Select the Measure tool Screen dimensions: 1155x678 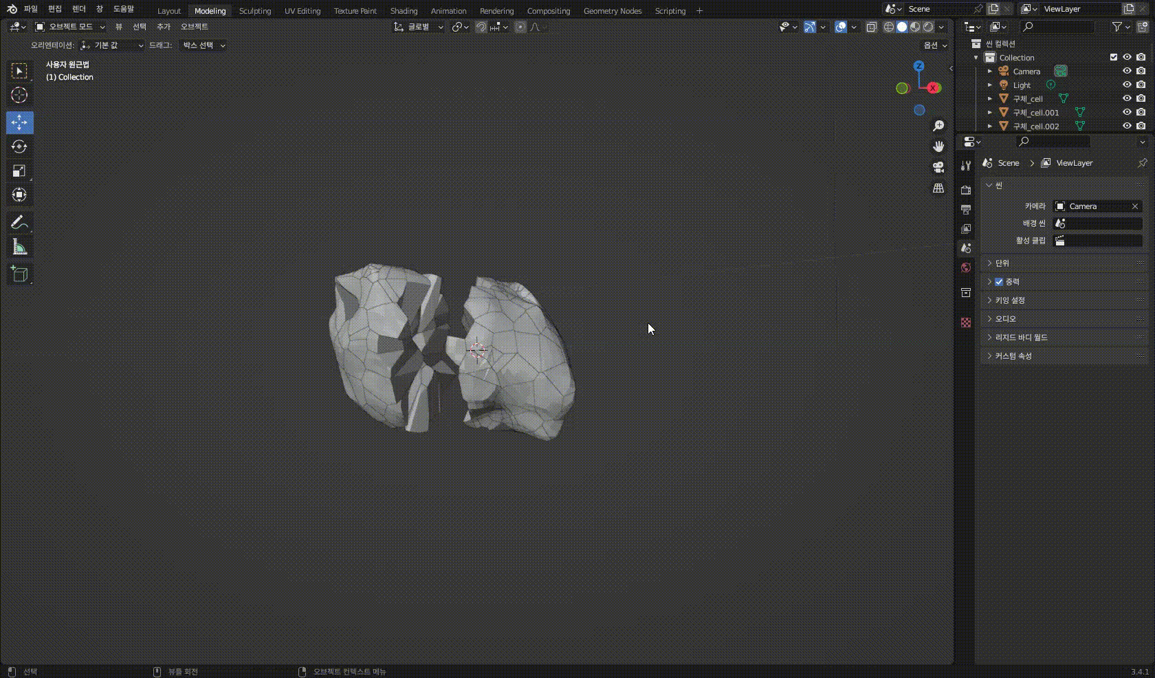tap(19, 246)
